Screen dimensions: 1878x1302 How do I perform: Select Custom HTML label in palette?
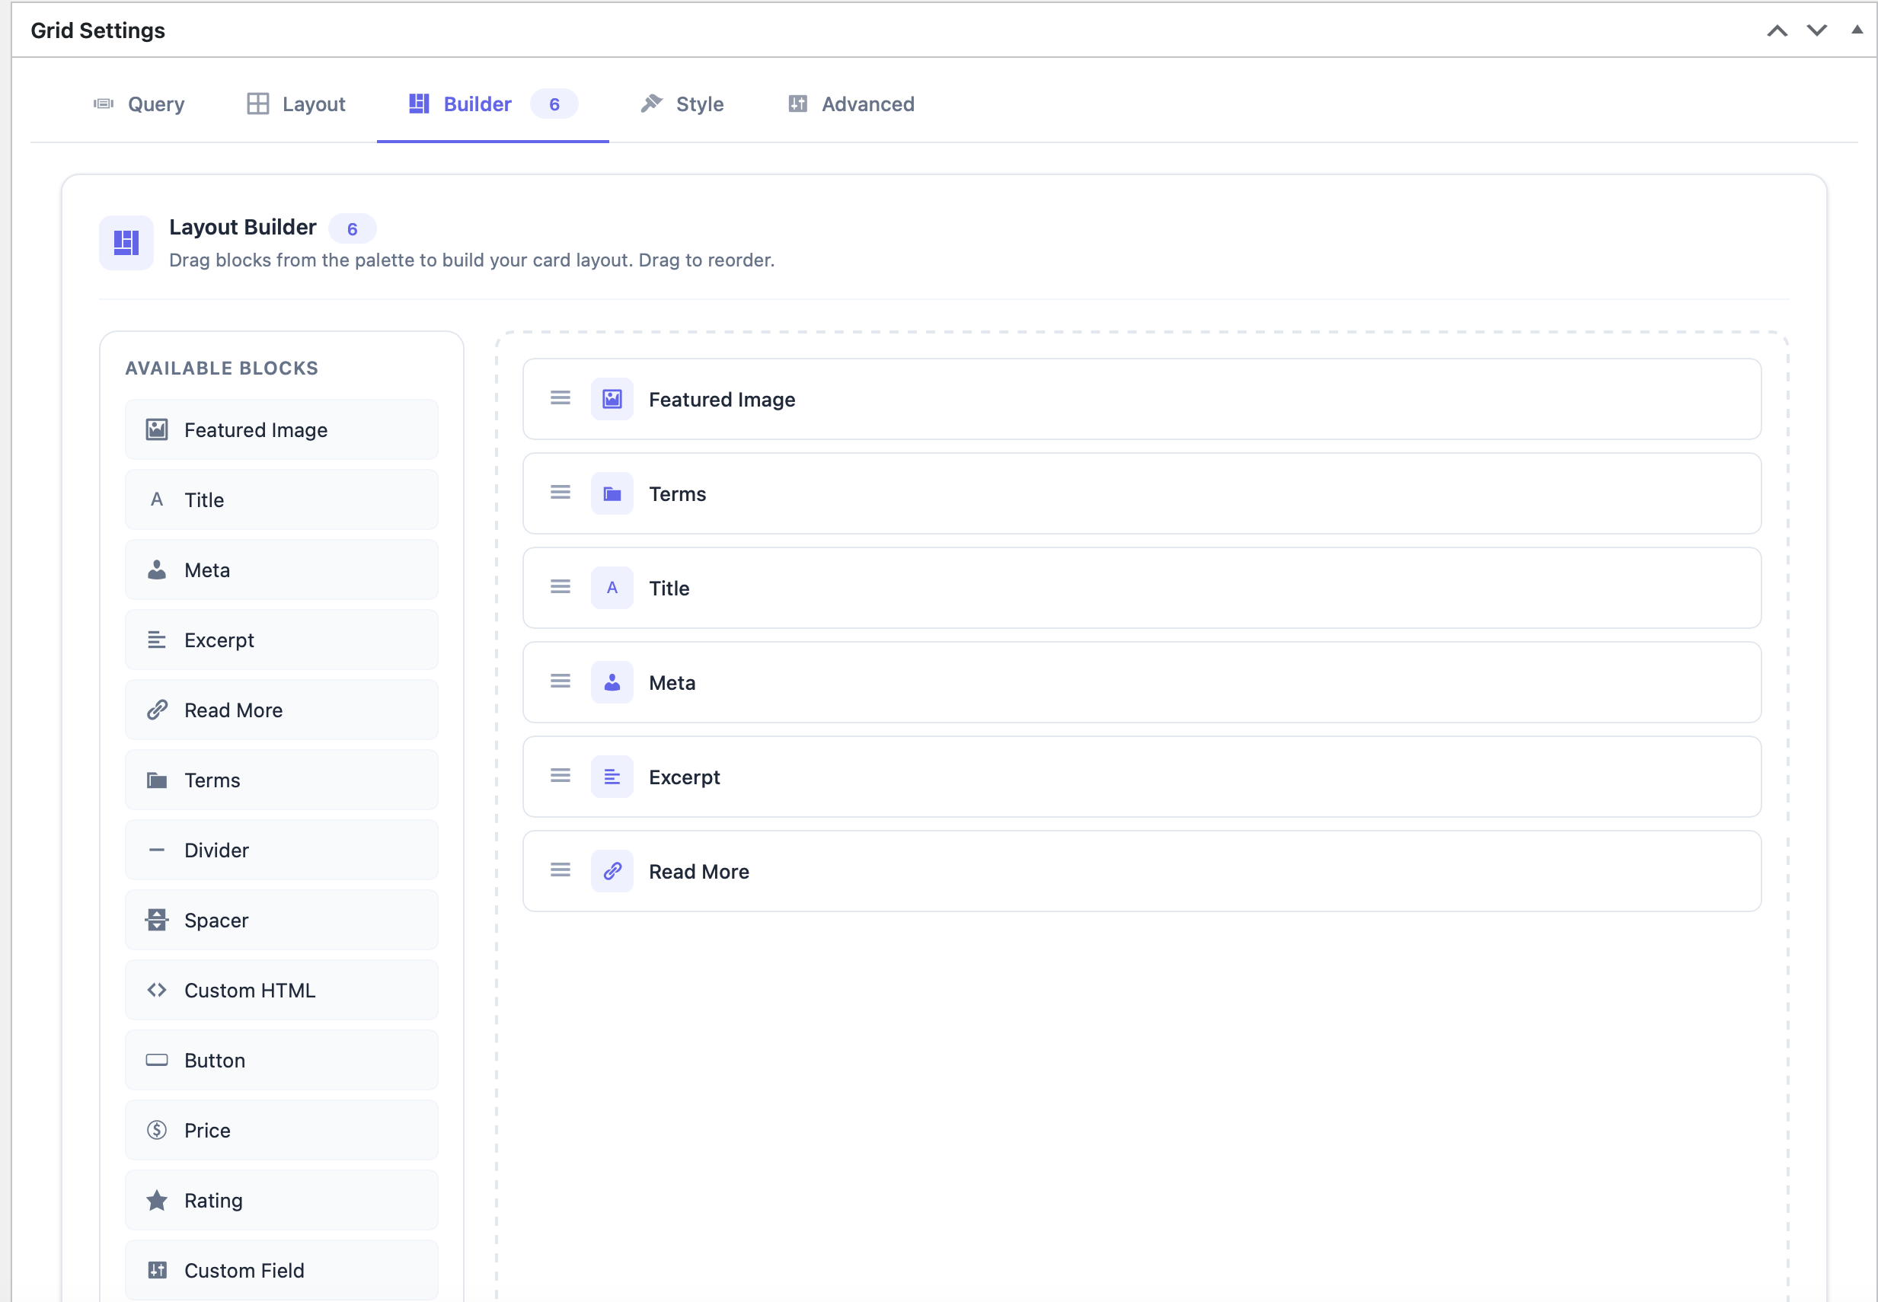tap(250, 991)
